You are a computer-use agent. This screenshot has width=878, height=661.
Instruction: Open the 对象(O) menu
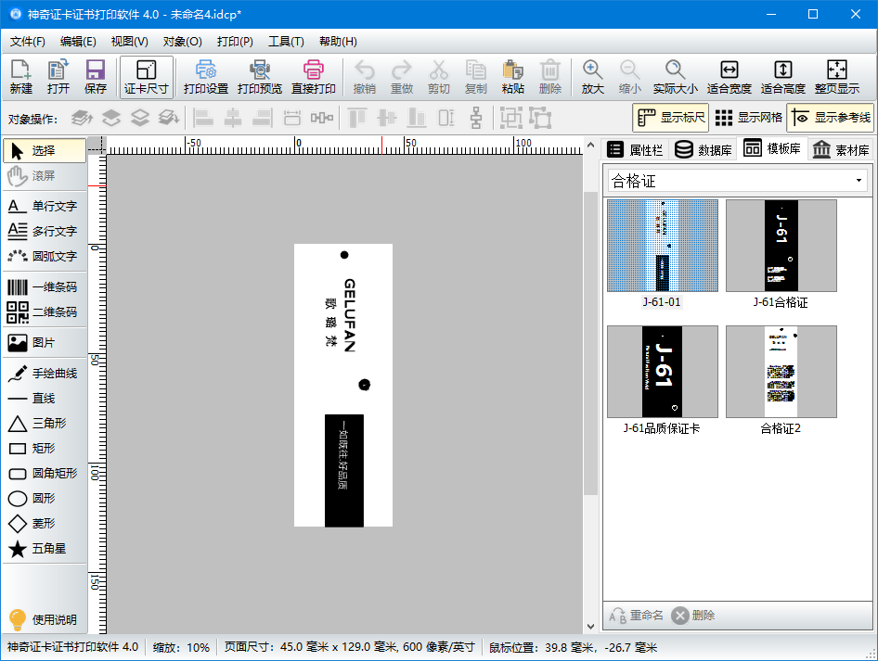pos(183,42)
